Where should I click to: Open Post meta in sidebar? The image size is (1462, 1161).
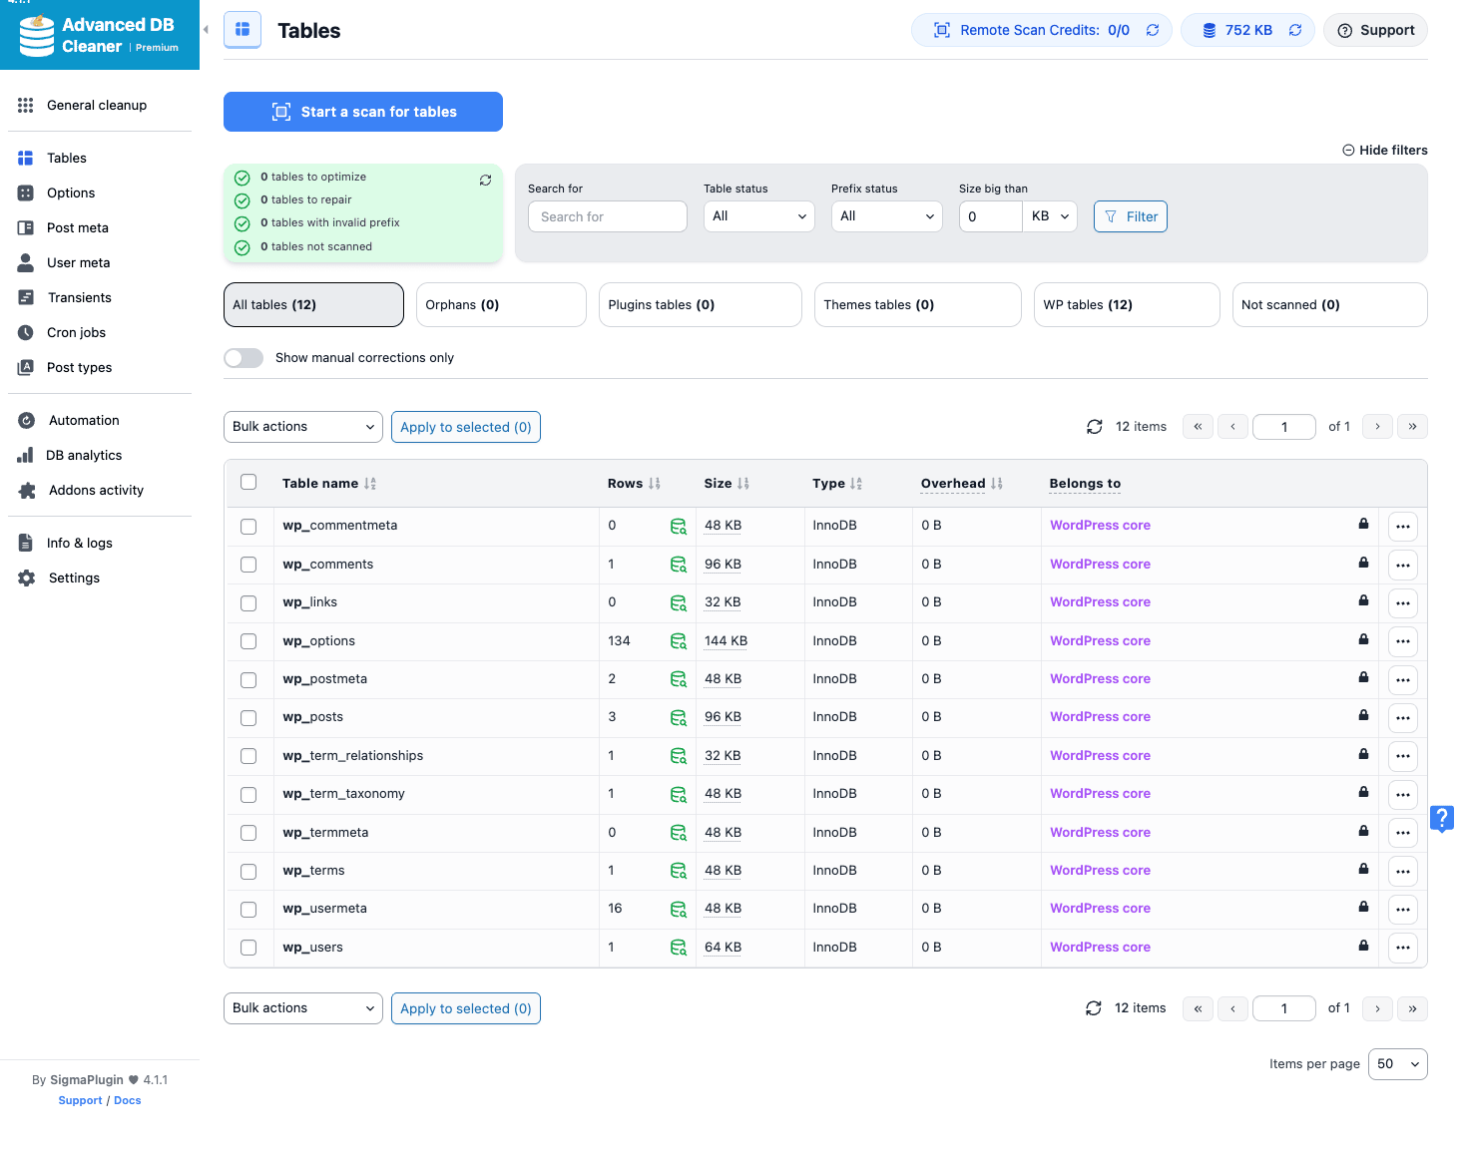(x=78, y=227)
